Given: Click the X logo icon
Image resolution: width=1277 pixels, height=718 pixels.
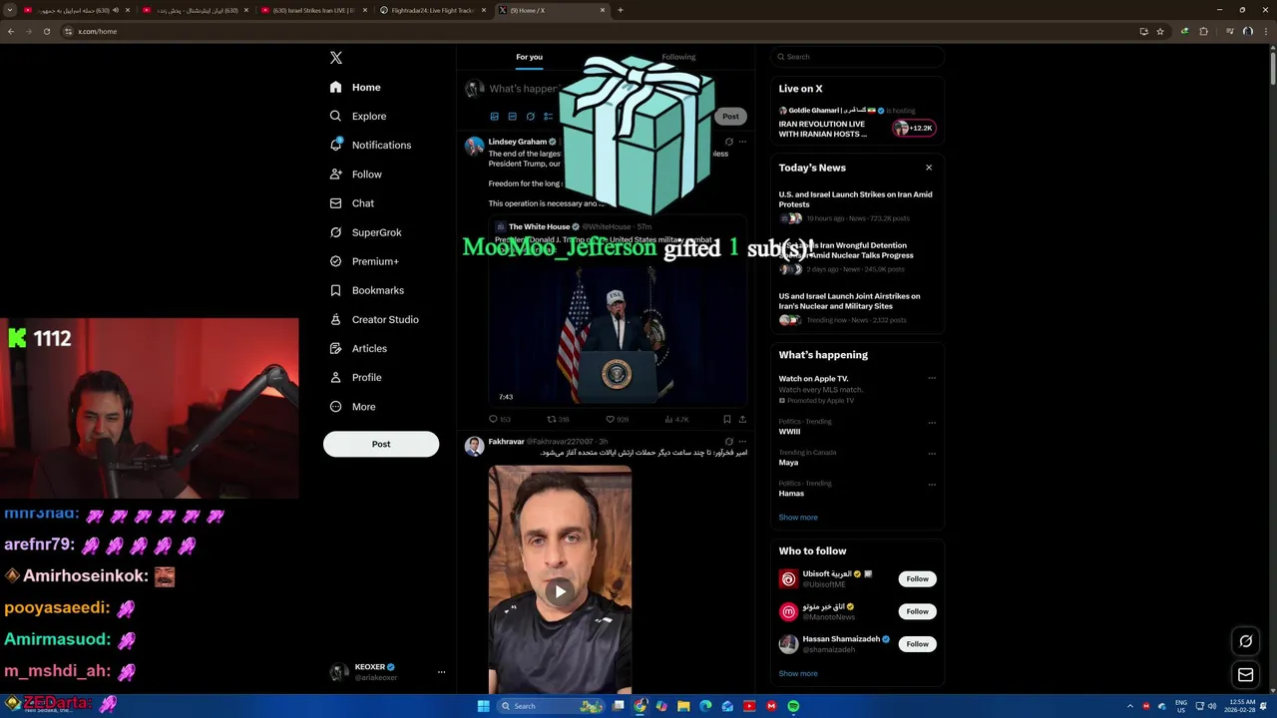Looking at the screenshot, I should pyautogui.click(x=336, y=58).
